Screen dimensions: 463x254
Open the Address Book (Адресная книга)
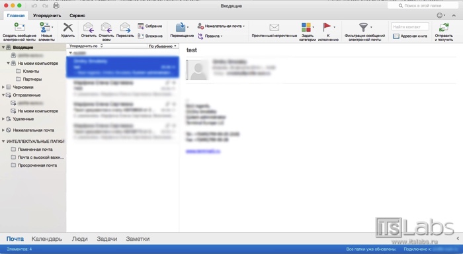point(410,36)
